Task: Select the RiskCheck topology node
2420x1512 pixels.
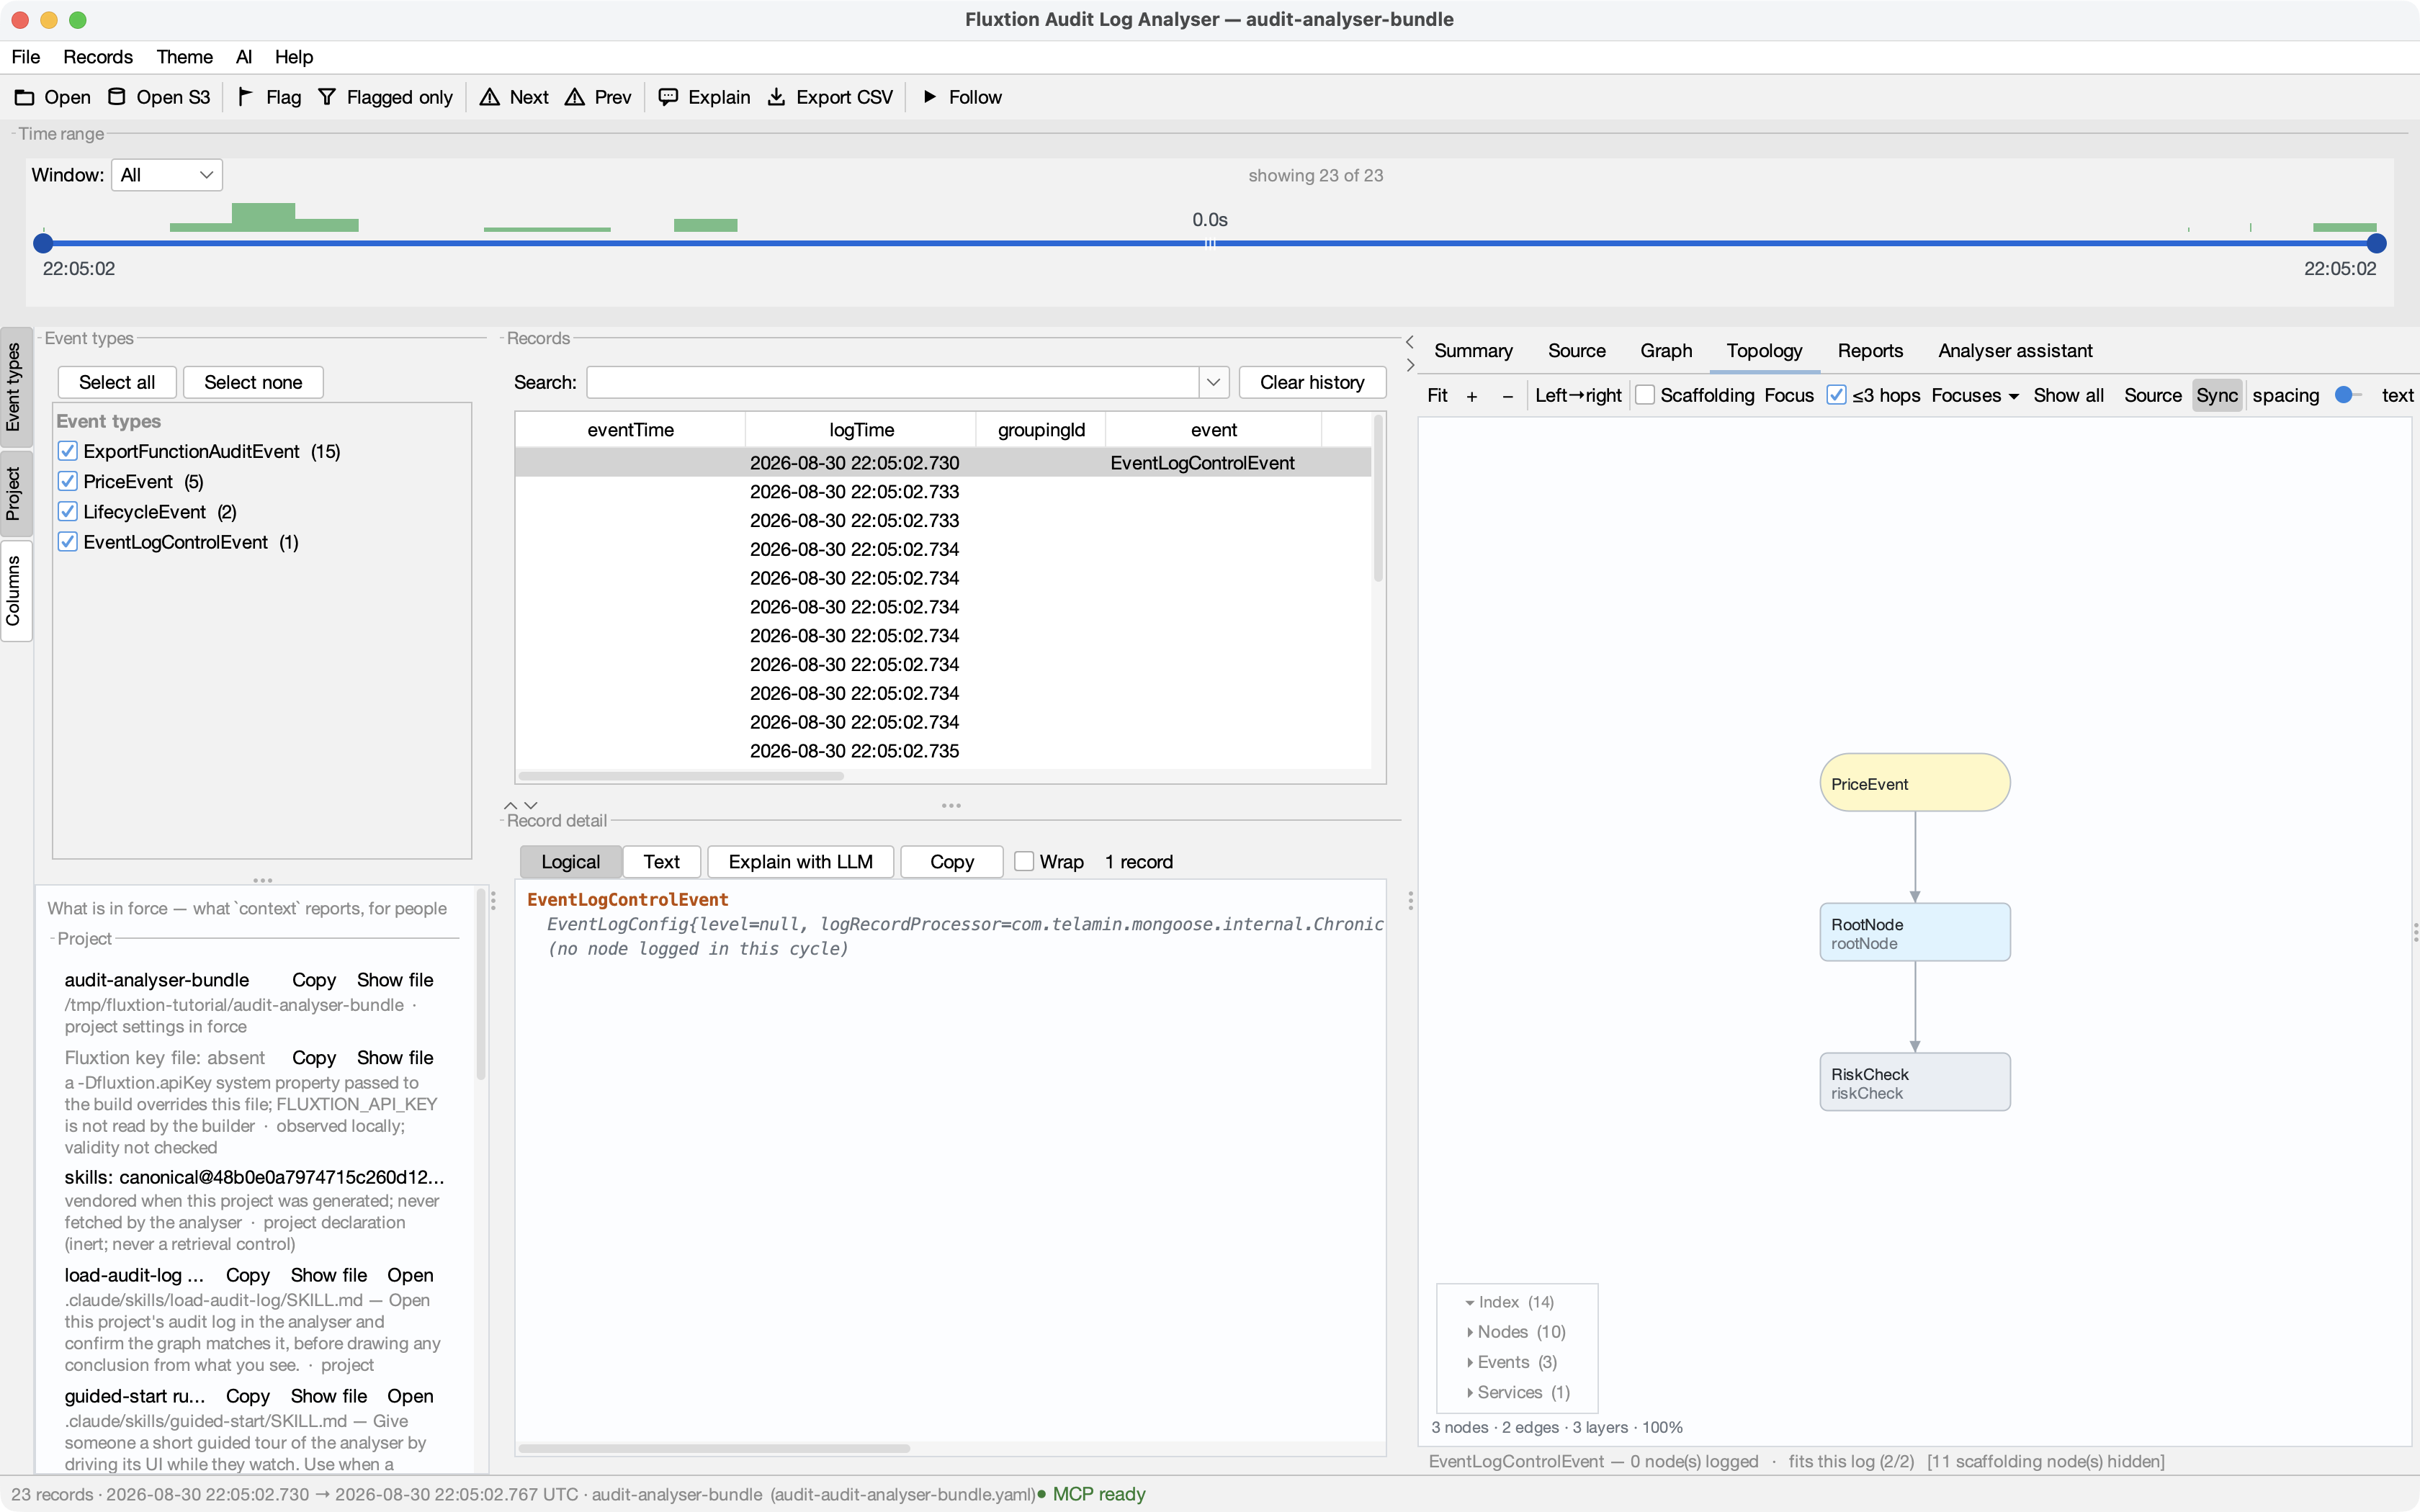Action: coord(1914,1082)
